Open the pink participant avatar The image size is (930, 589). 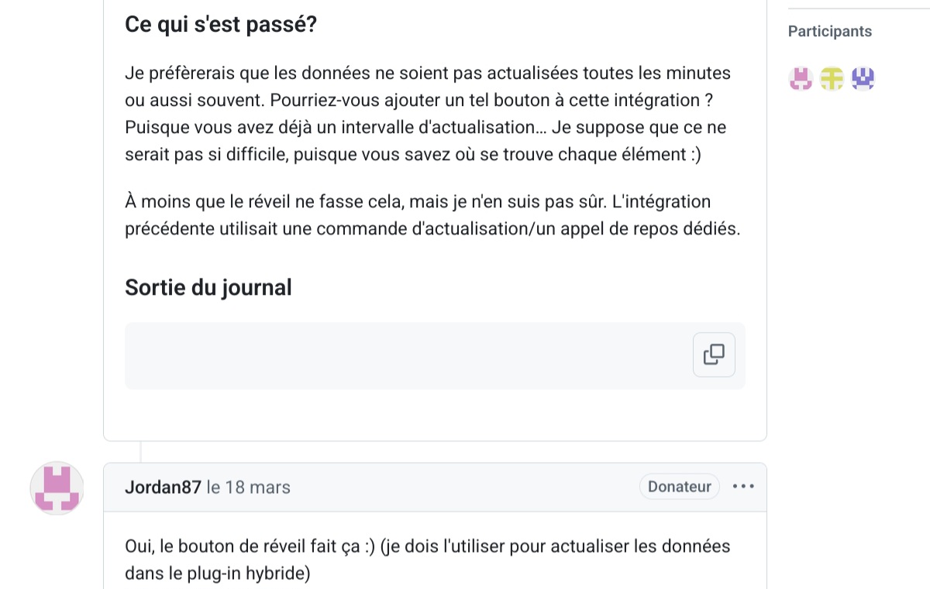click(x=801, y=78)
